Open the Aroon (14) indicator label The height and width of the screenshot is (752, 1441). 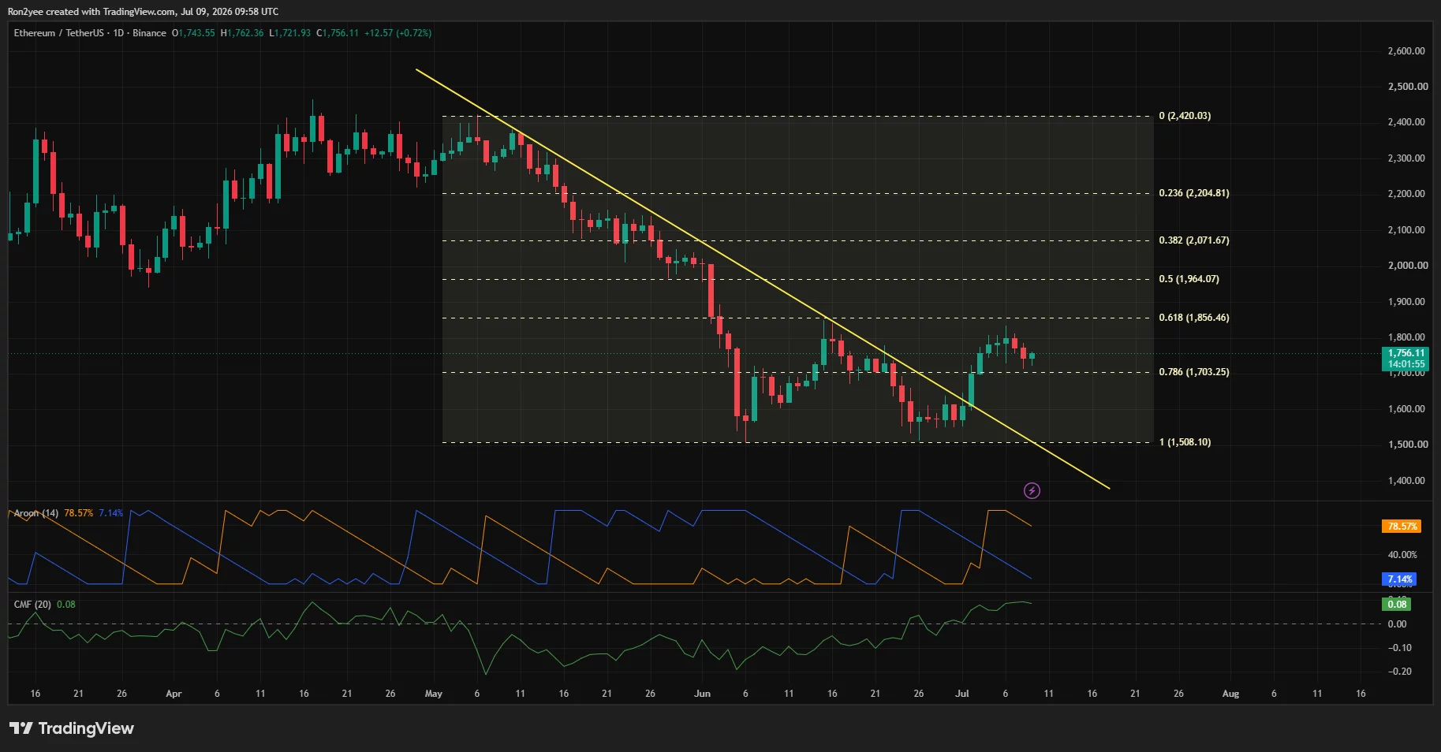pyautogui.click(x=36, y=513)
